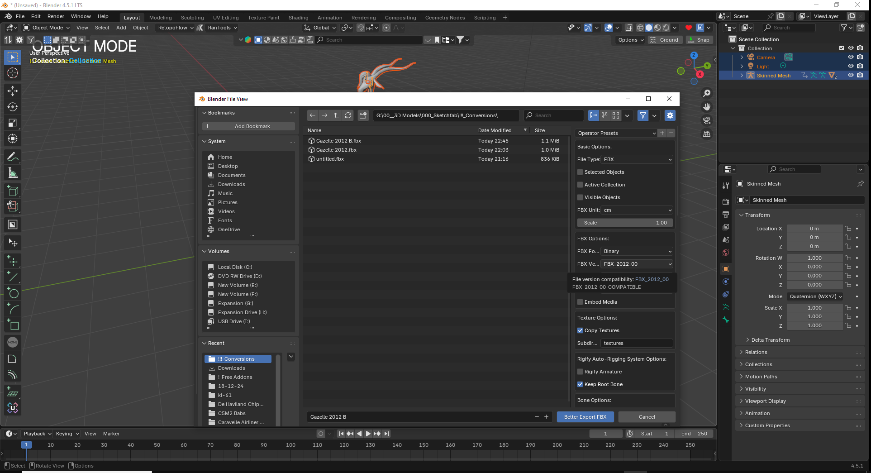Click the Scale X value field

[814, 308]
